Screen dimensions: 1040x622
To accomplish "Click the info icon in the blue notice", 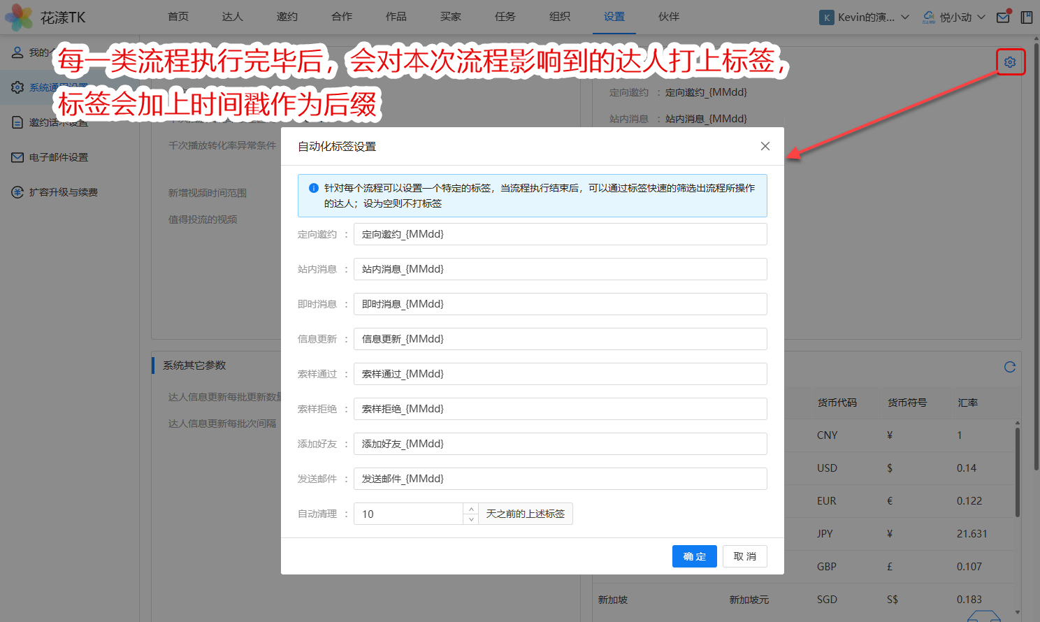I will (x=314, y=189).
